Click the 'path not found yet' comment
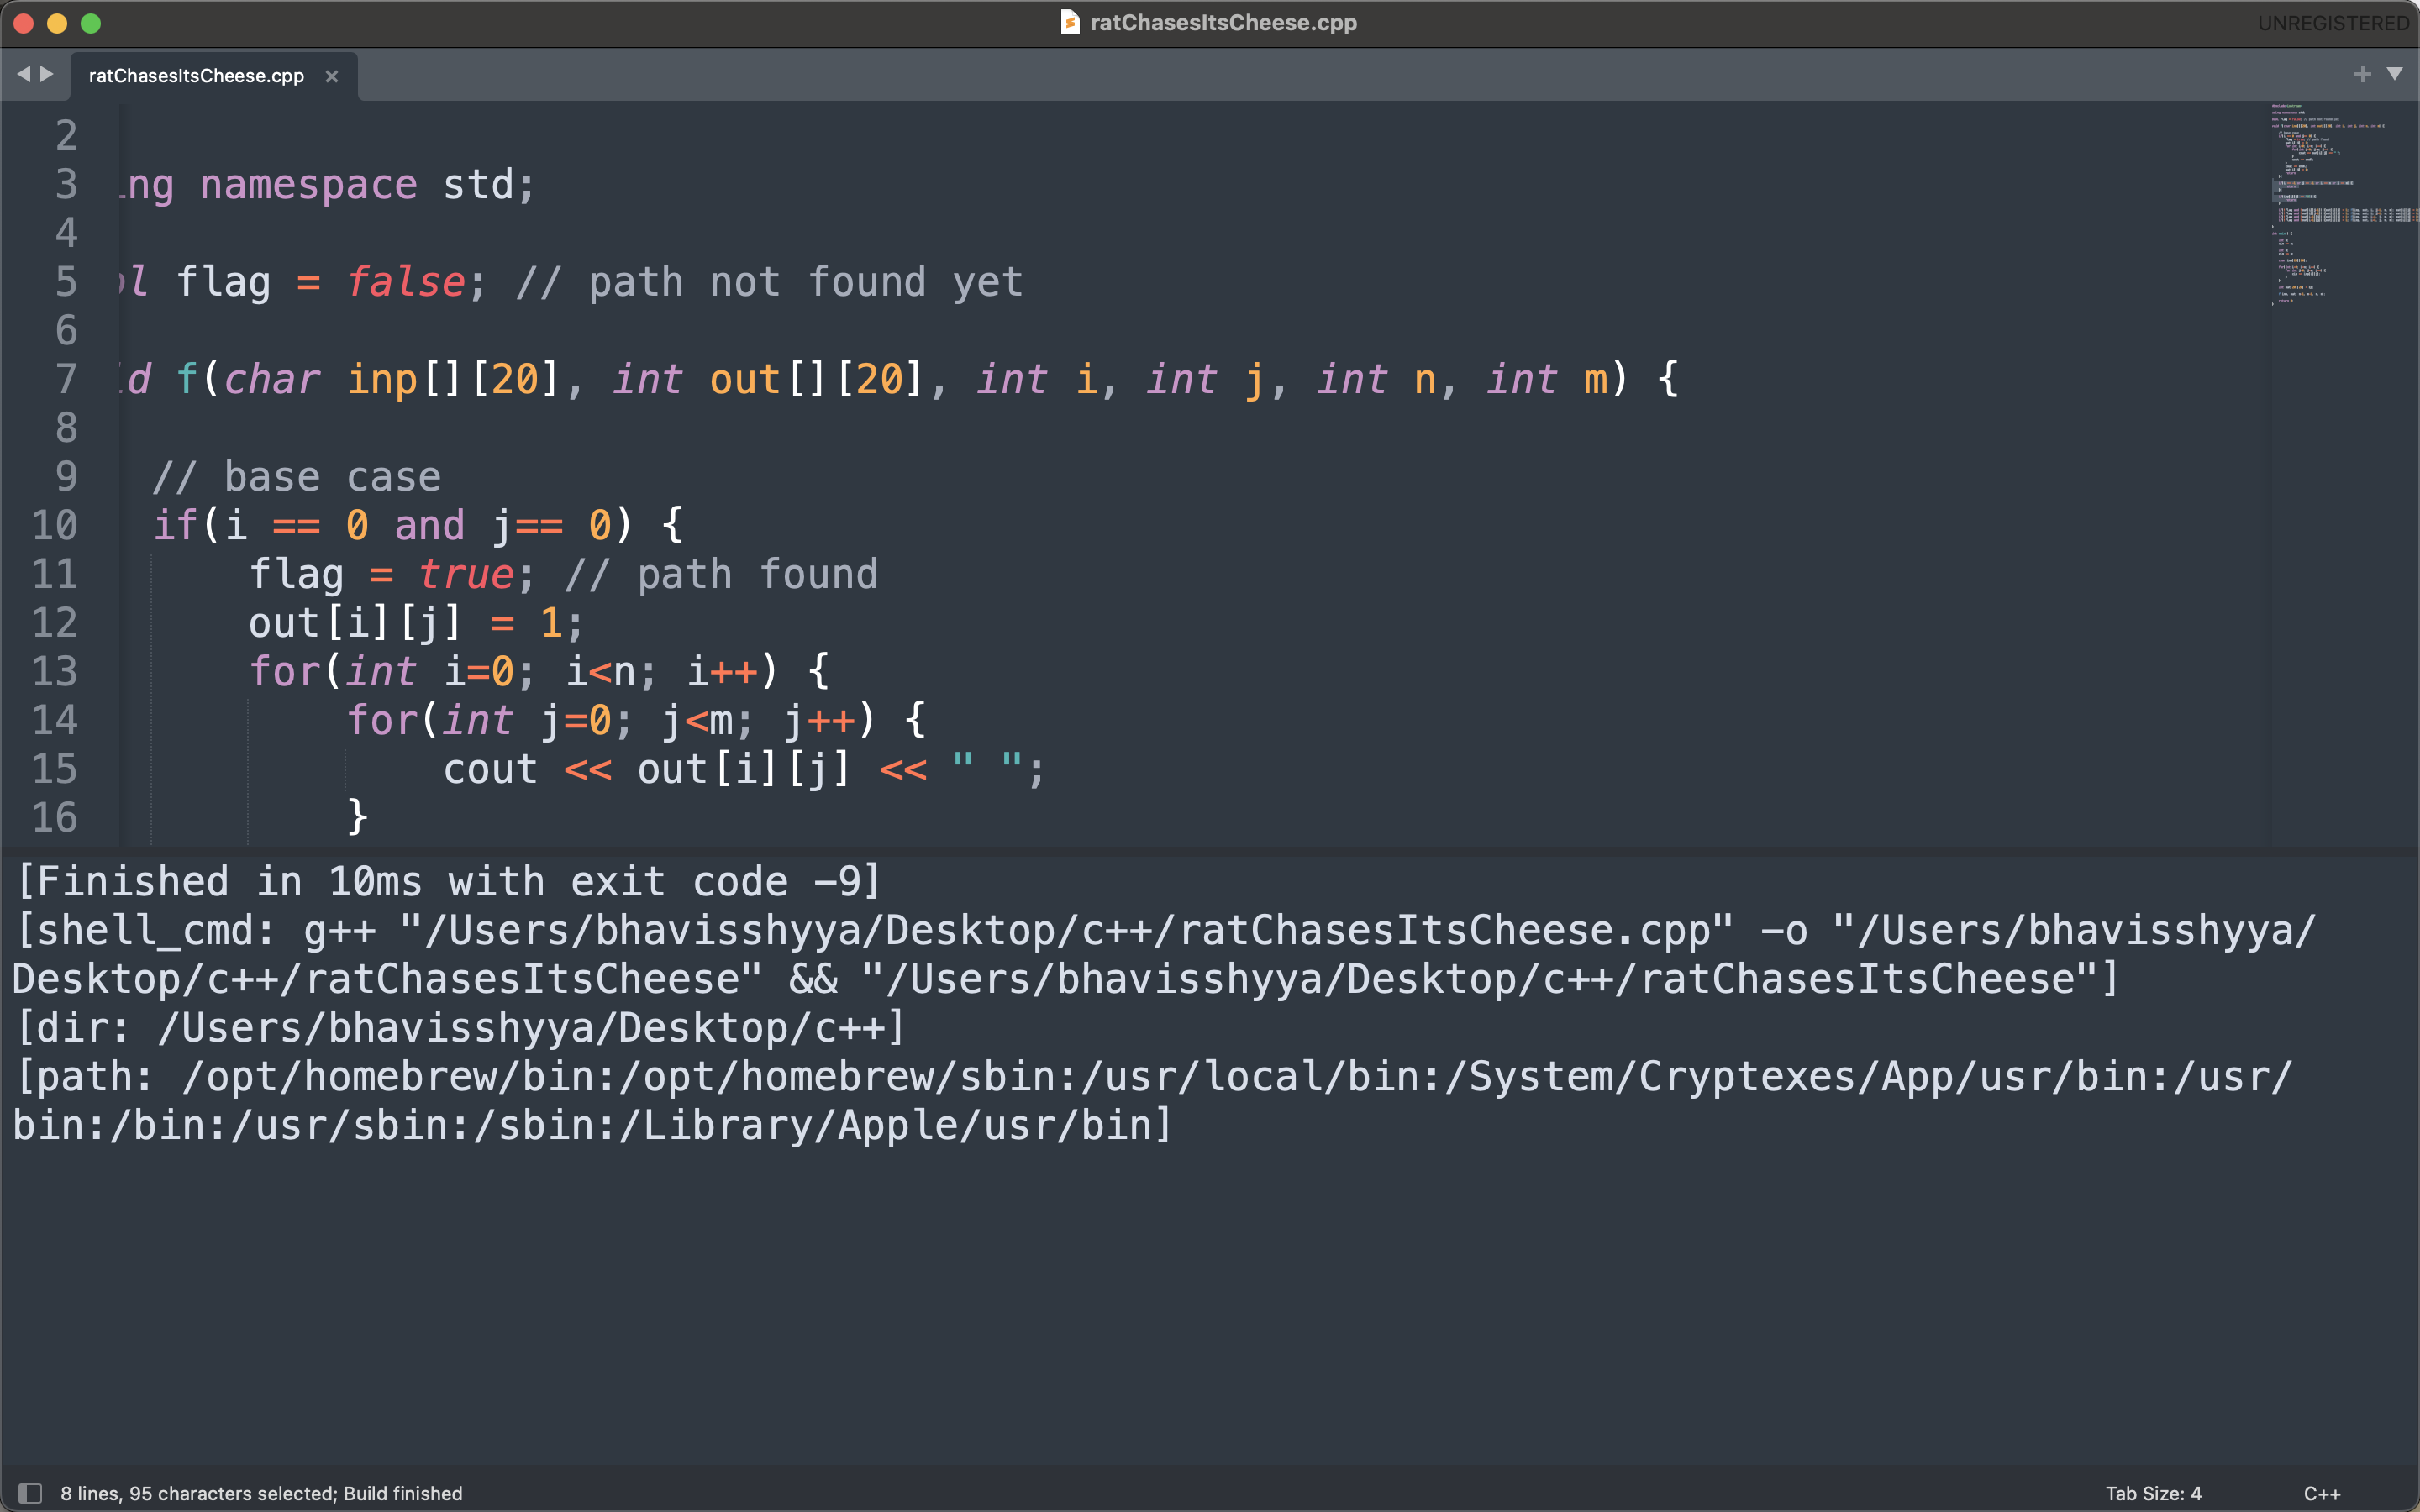 point(770,283)
